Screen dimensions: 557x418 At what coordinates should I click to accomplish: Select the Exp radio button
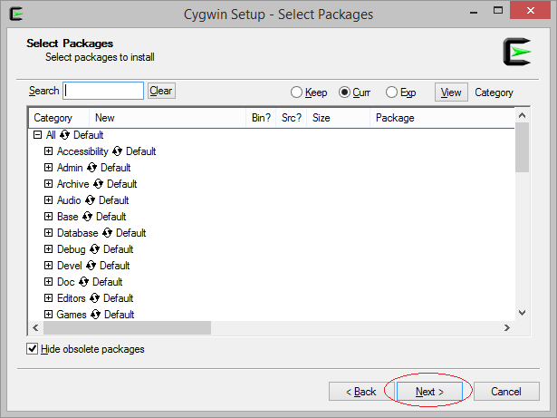tap(391, 92)
